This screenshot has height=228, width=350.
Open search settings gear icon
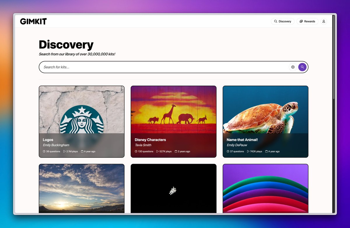pyautogui.click(x=293, y=67)
